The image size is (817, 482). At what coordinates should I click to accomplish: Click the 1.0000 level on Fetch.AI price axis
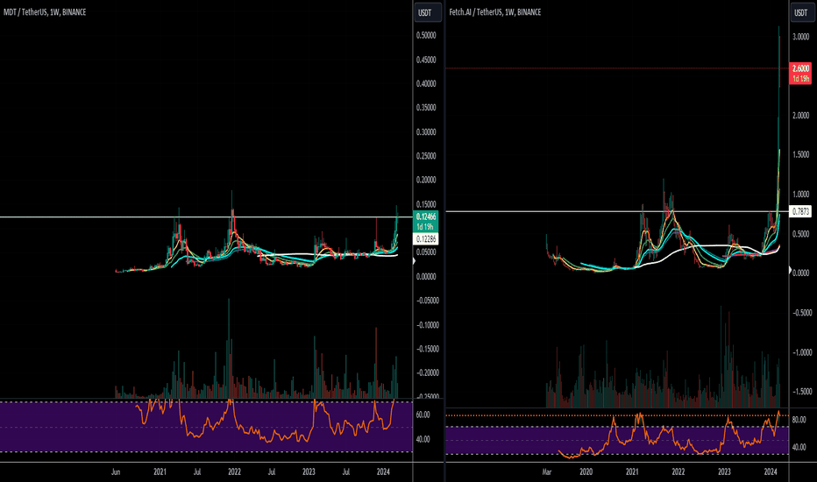[x=801, y=195]
